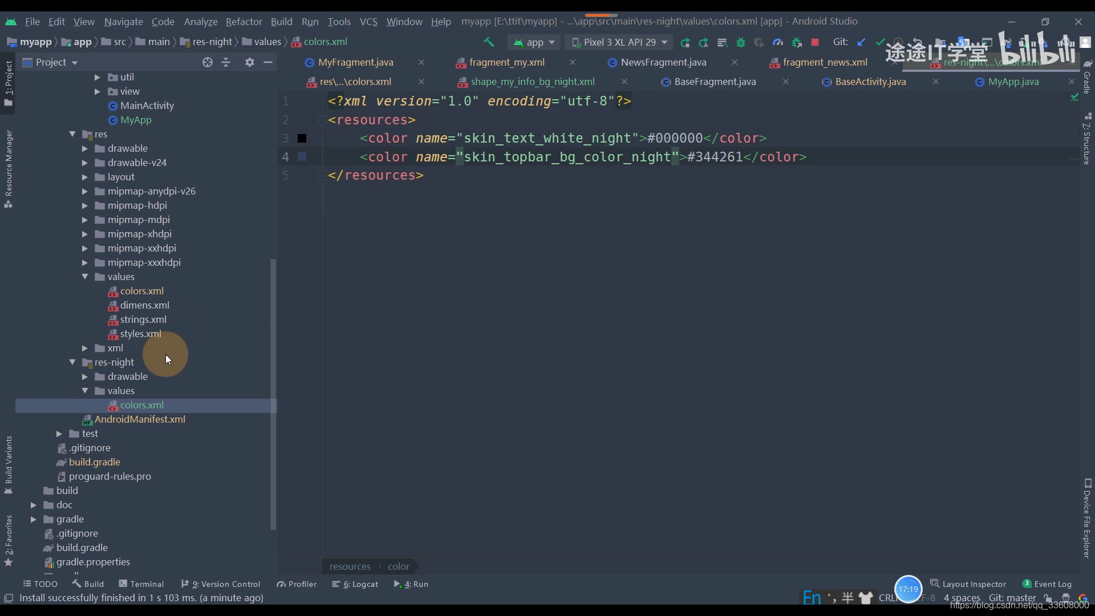Viewport: 1095px width, 616px height.
Task: Fold the resources tag on line 2
Action: tap(322, 120)
